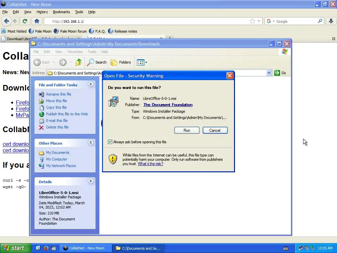Collapse the Other Places panel
337x253 pixels.
(91, 143)
